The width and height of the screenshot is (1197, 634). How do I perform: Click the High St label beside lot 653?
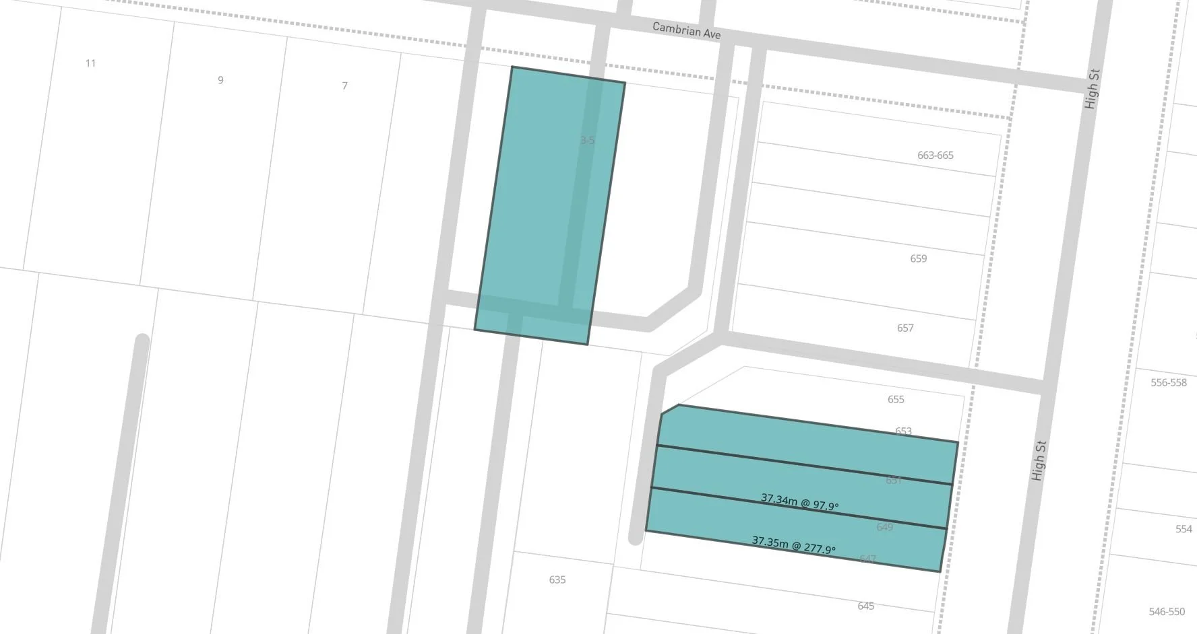(1039, 460)
